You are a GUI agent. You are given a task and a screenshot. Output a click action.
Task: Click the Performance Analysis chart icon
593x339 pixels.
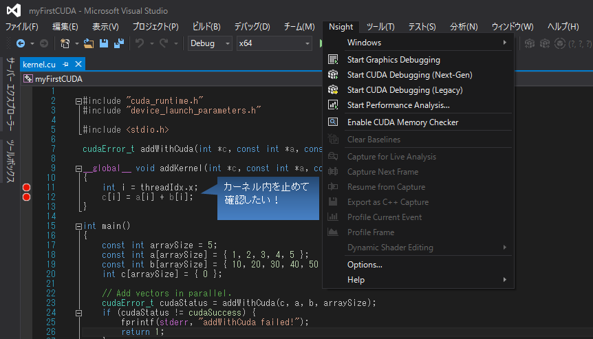(x=333, y=105)
